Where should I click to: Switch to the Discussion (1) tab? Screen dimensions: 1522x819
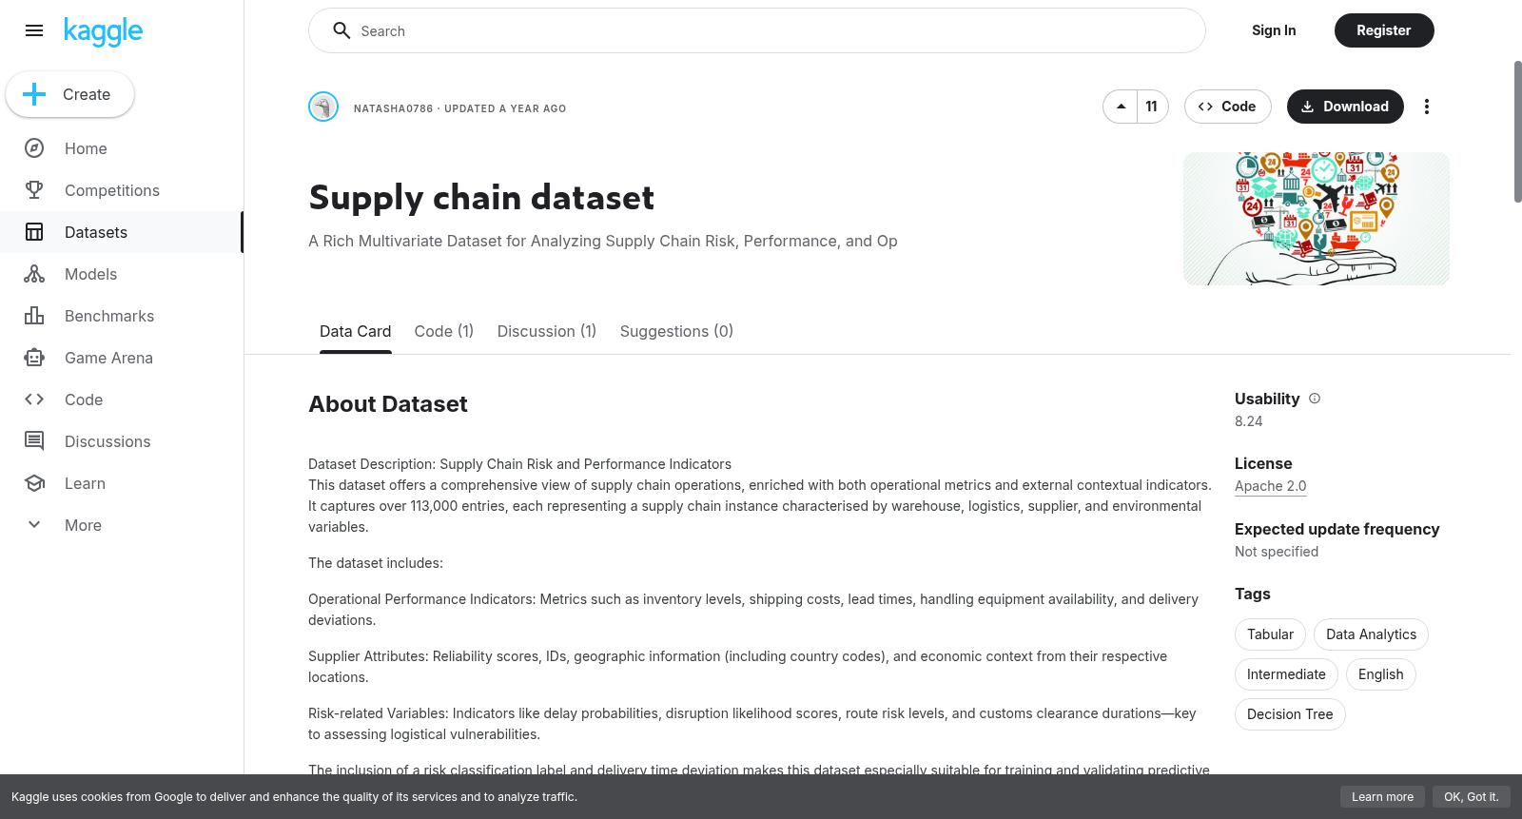point(547,331)
